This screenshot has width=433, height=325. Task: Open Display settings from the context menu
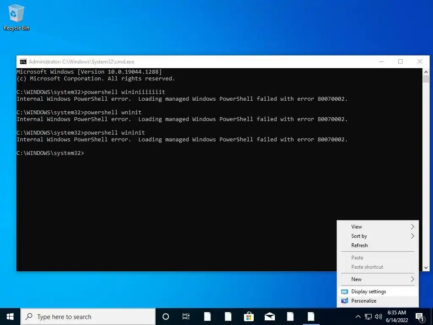click(x=378, y=292)
